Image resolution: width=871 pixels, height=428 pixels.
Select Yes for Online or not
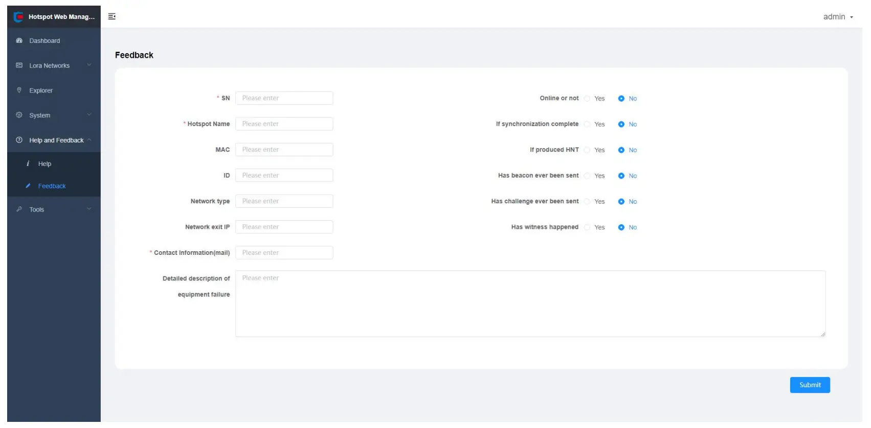coord(587,99)
